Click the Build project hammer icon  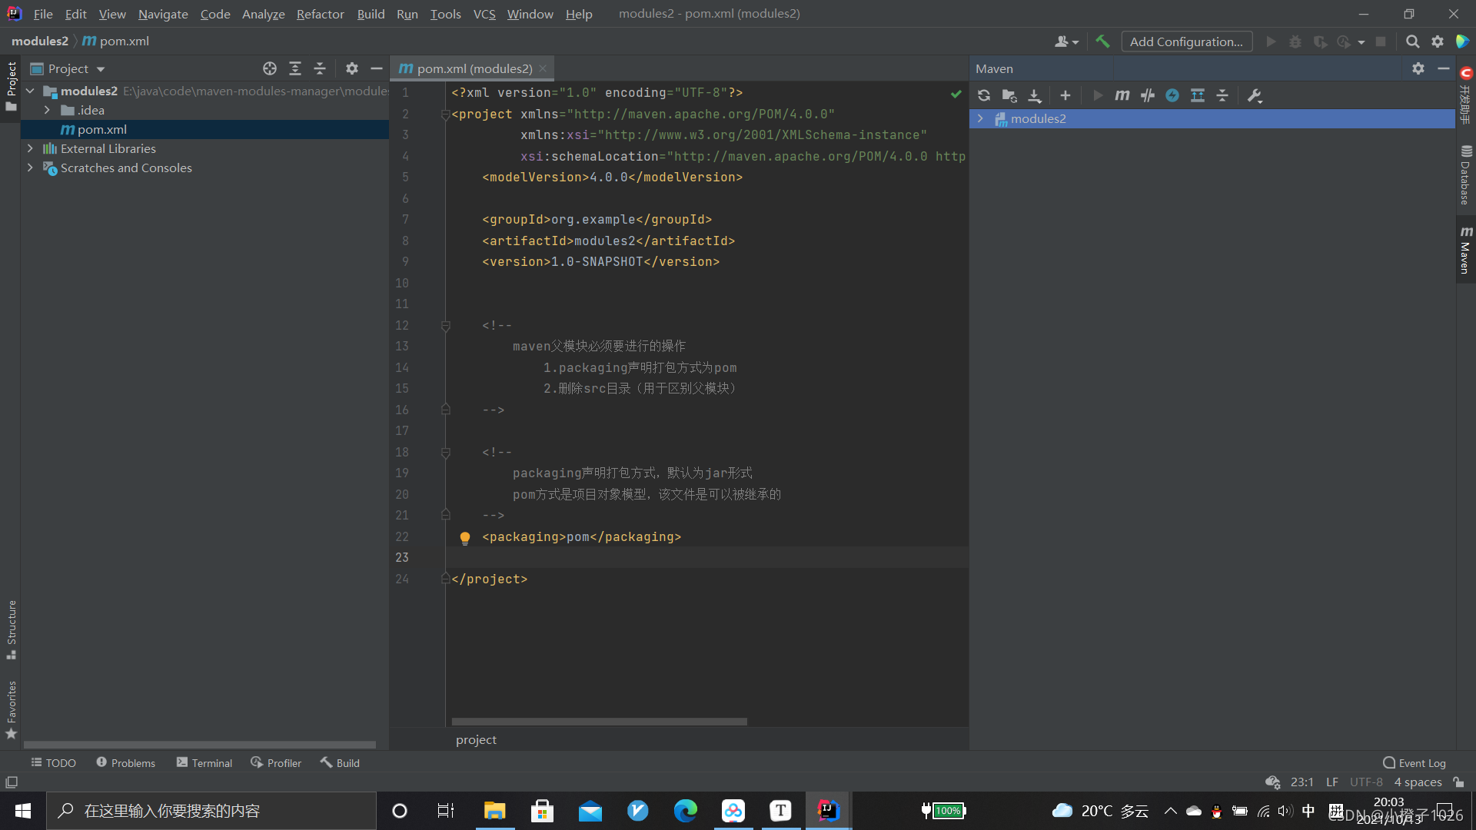pyautogui.click(x=1102, y=41)
